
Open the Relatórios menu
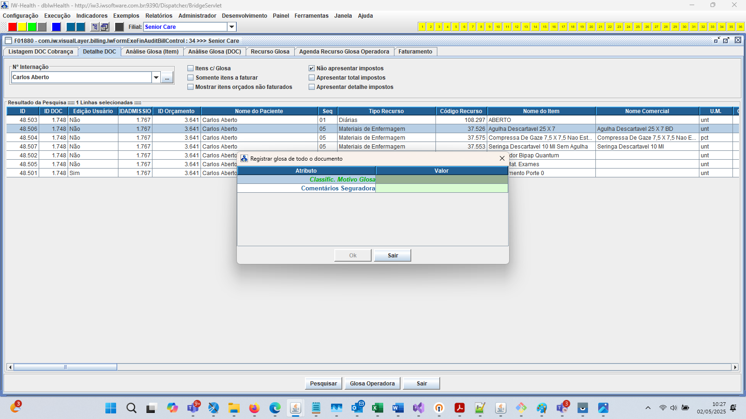[159, 16]
